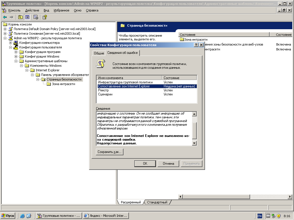The height and width of the screenshot is (220, 294).
Task: Expand the Политика Основная node
Action: click(x=5, y=34)
